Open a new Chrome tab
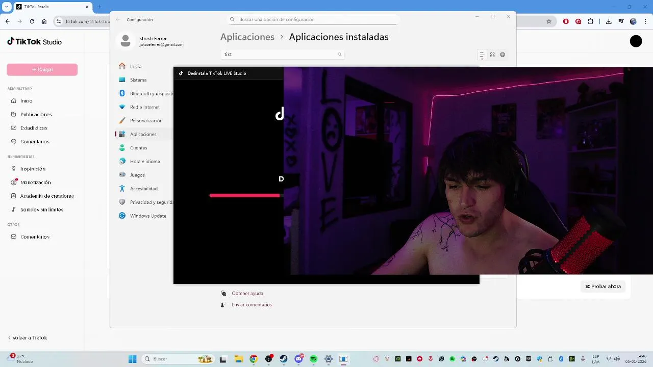 tap(99, 7)
